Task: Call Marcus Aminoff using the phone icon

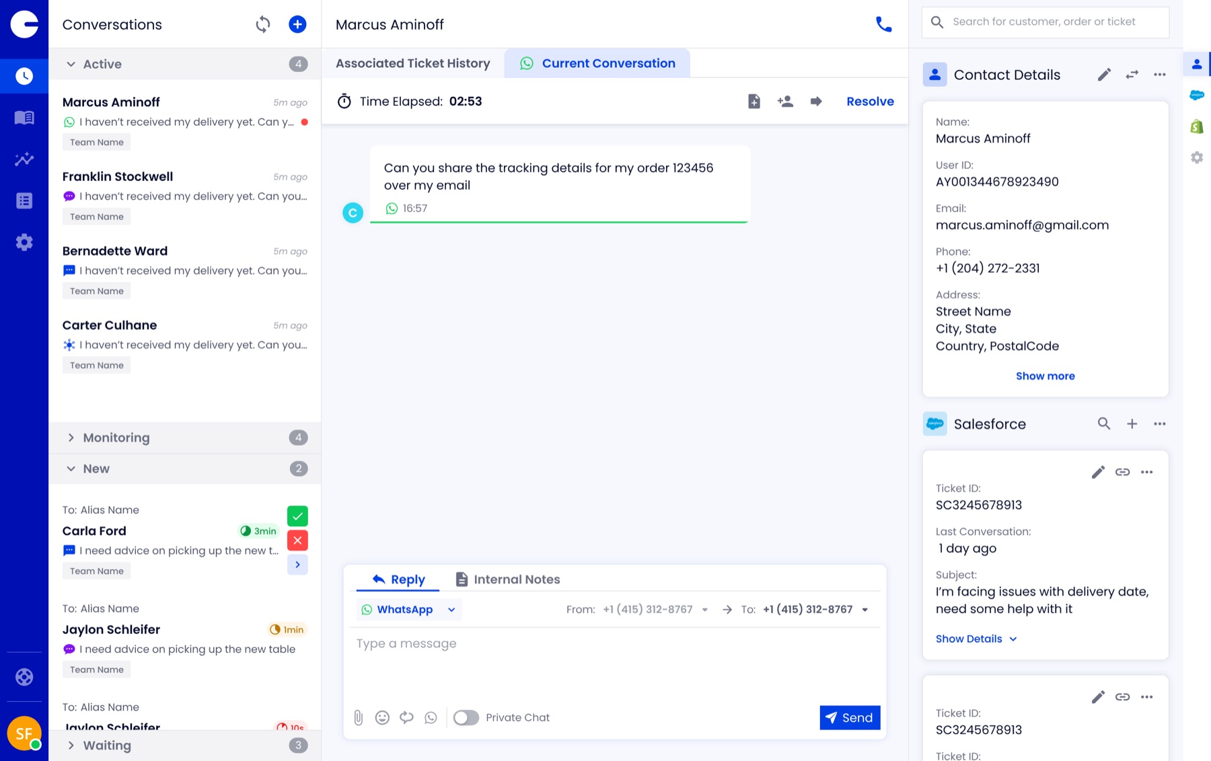Action: pyautogui.click(x=883, y=24)
